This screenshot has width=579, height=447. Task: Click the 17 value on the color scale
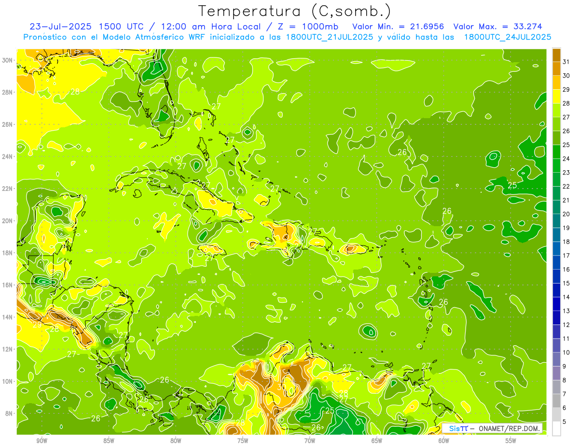pos(566,256)
